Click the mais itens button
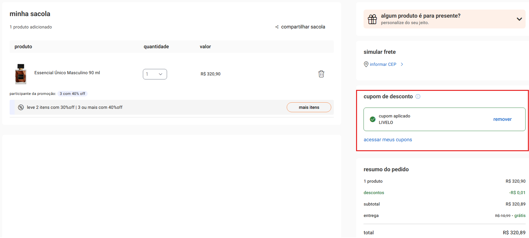 (x=309, y=107)
